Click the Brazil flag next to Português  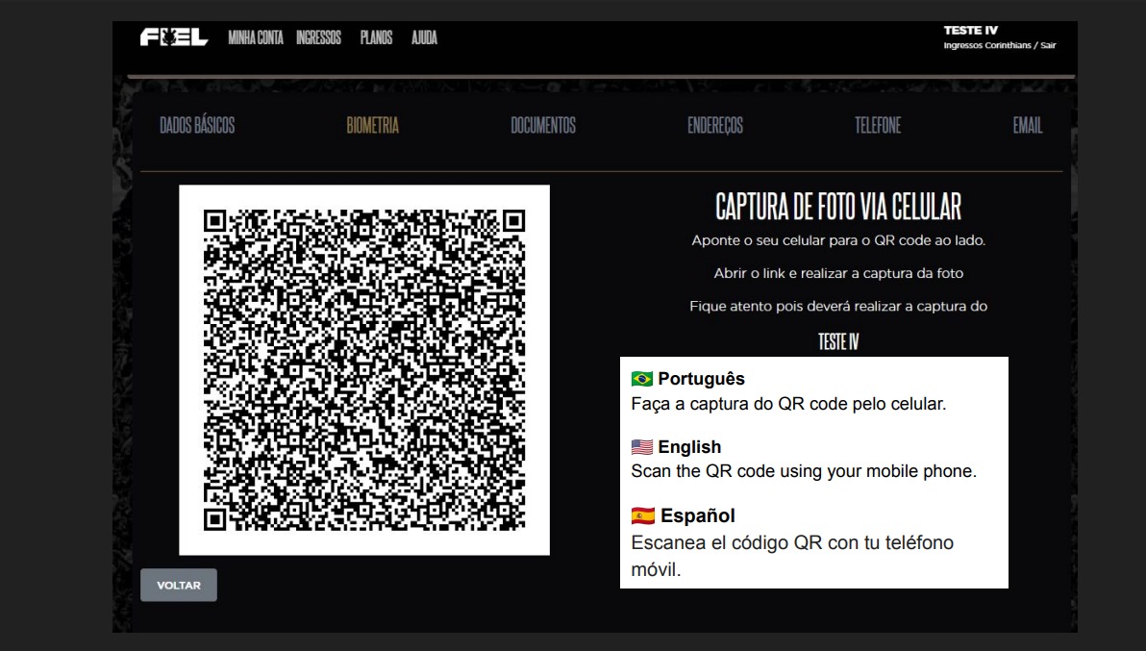(x=641, y=379)
